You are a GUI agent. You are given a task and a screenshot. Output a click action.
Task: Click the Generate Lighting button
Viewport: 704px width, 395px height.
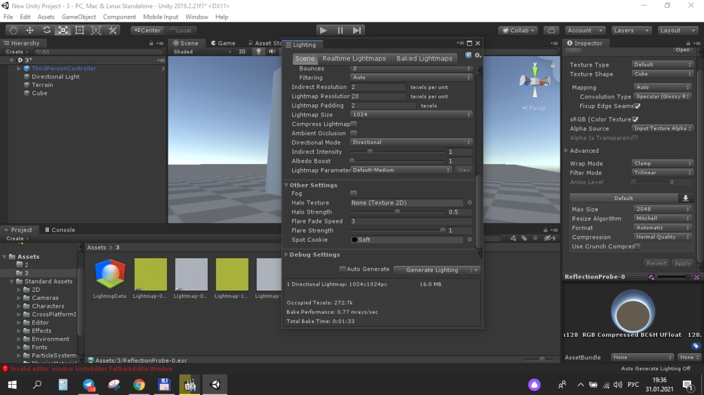tap(432, 270)
